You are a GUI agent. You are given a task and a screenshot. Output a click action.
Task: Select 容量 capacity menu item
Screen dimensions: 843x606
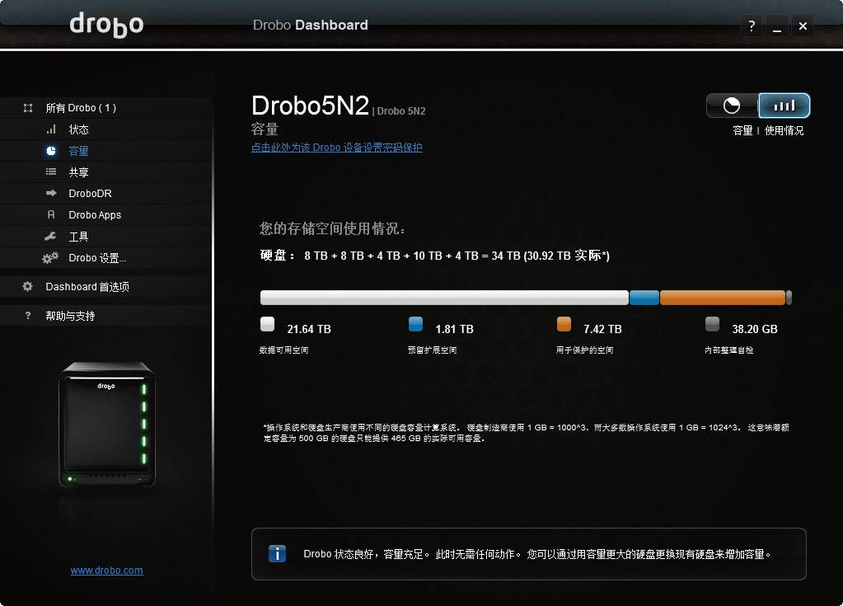click(106, 151)
